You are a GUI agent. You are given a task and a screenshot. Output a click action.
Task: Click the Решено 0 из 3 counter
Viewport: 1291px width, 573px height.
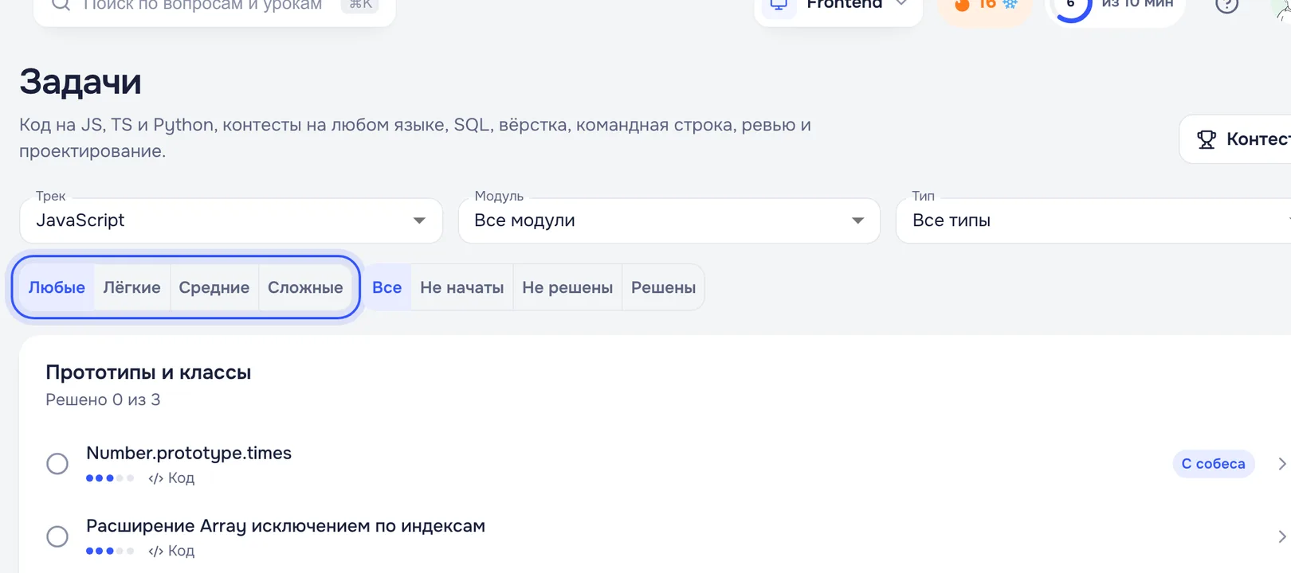103,400
